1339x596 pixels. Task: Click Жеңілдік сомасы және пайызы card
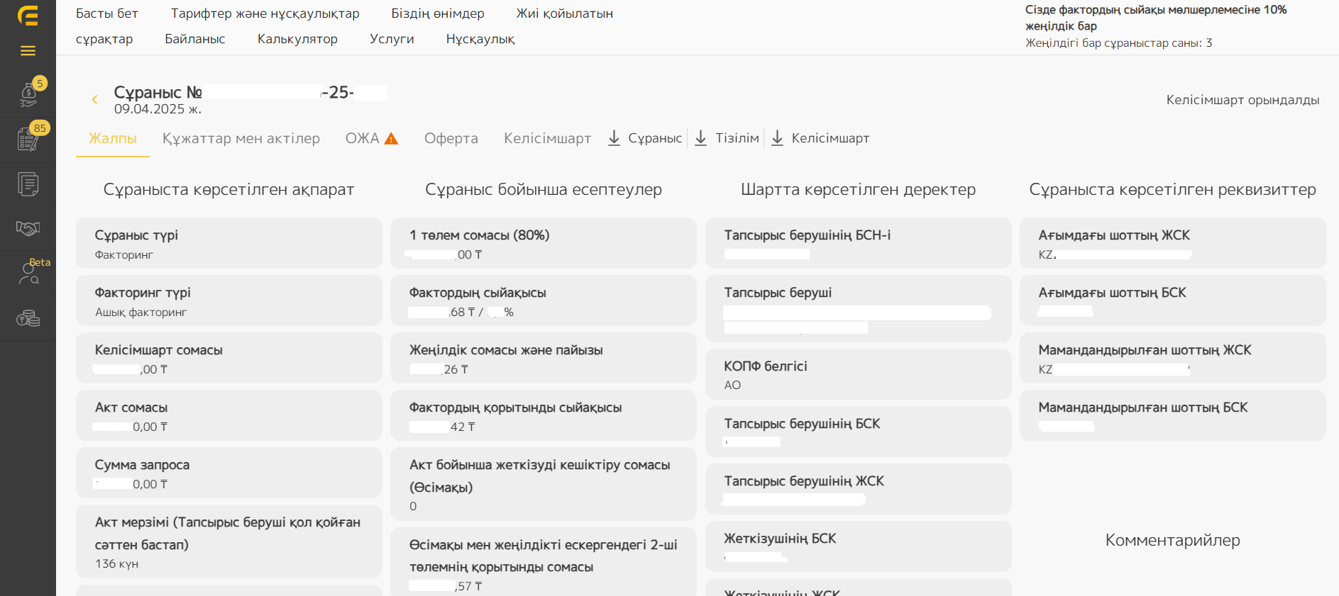click(544, 358)
